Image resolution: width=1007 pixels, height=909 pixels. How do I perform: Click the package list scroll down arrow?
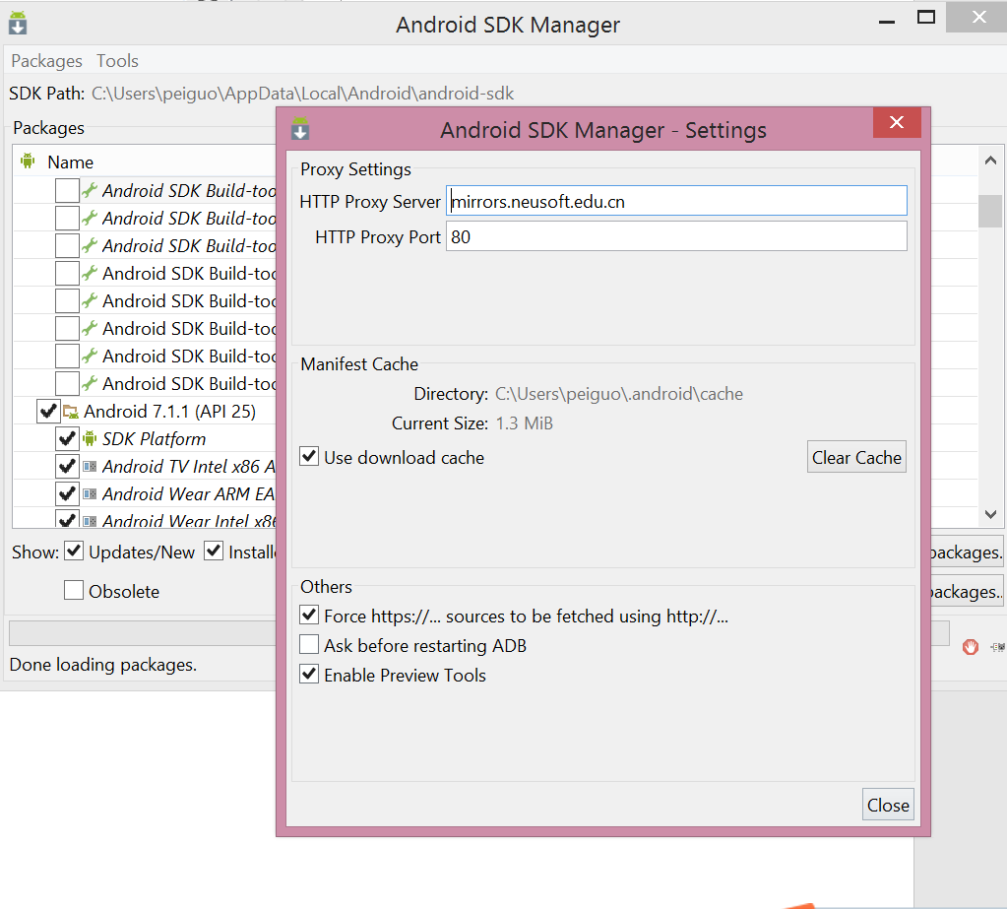click(991, 514)
